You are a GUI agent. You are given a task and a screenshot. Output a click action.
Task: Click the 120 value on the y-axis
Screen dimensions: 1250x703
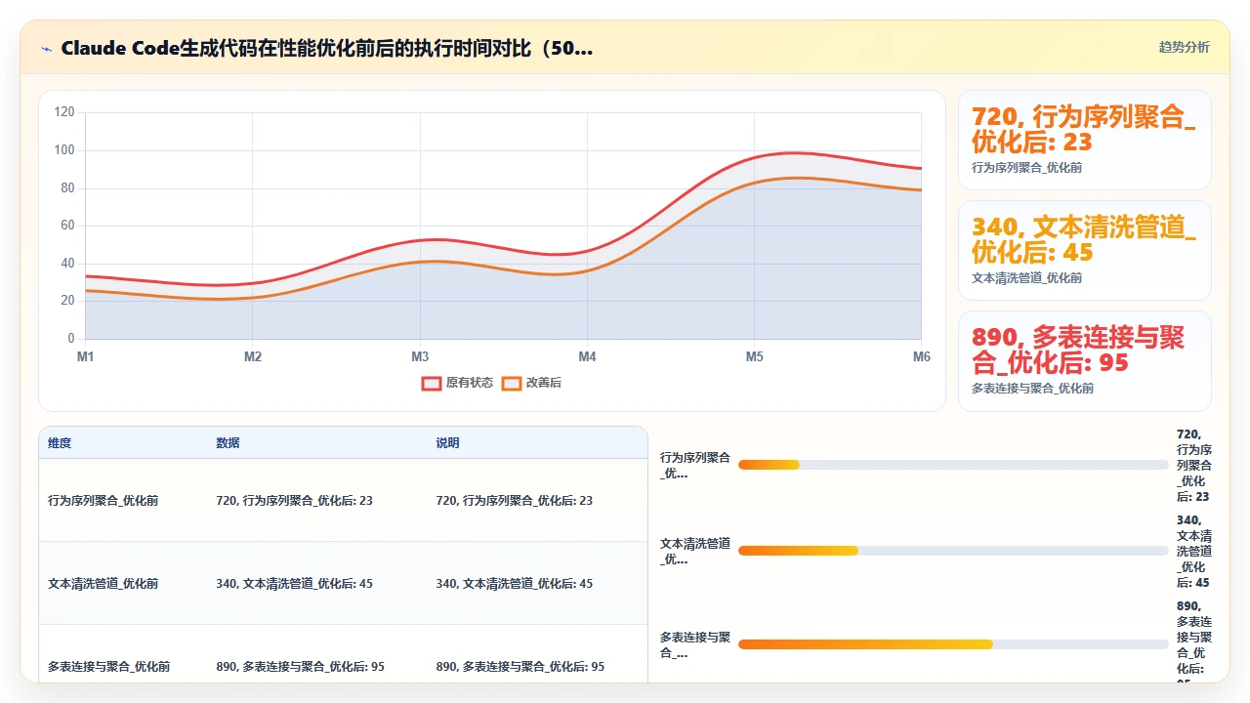[x=64, y=112]
